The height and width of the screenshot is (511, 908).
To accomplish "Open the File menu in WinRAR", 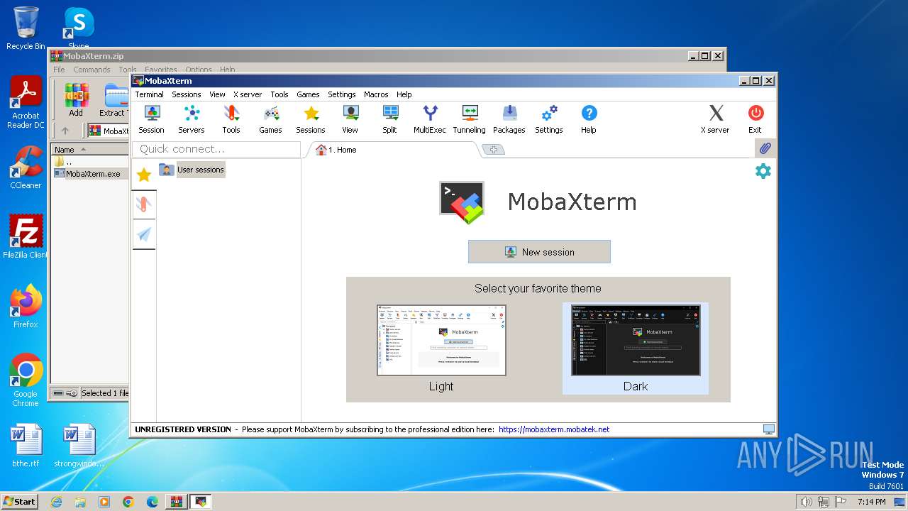I will pyautogui.click(x=59, y=70).
